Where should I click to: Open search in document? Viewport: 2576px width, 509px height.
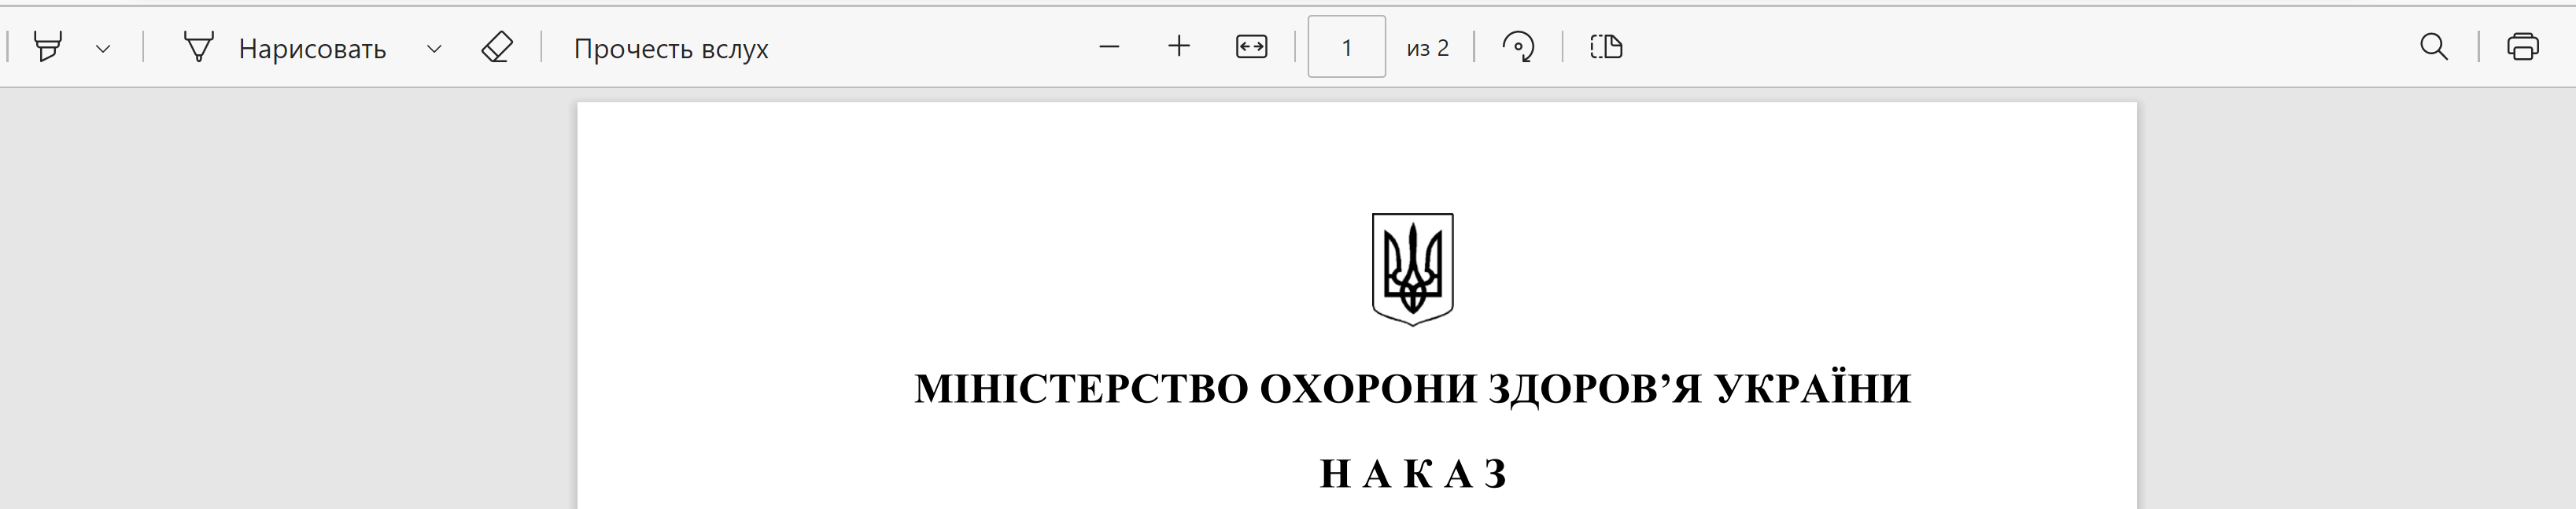click(x=2433, y=47)
